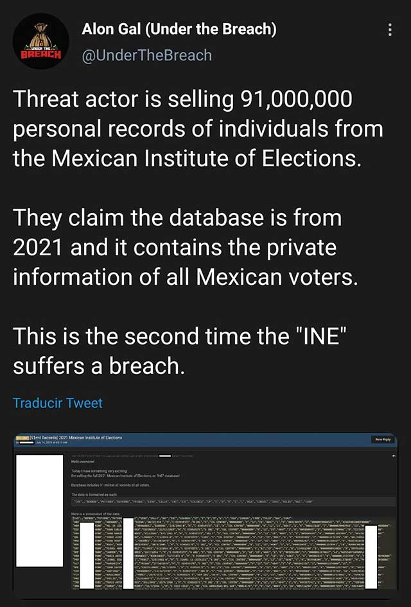
Task: Open the attached forum screenshot image
Action: pyautogui.click(x=205, y=513)
